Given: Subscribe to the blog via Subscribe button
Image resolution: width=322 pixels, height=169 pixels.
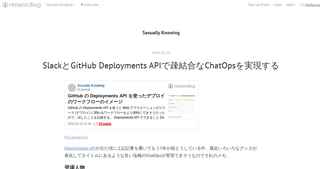Looking at the screenshot, I should (90, 5).
